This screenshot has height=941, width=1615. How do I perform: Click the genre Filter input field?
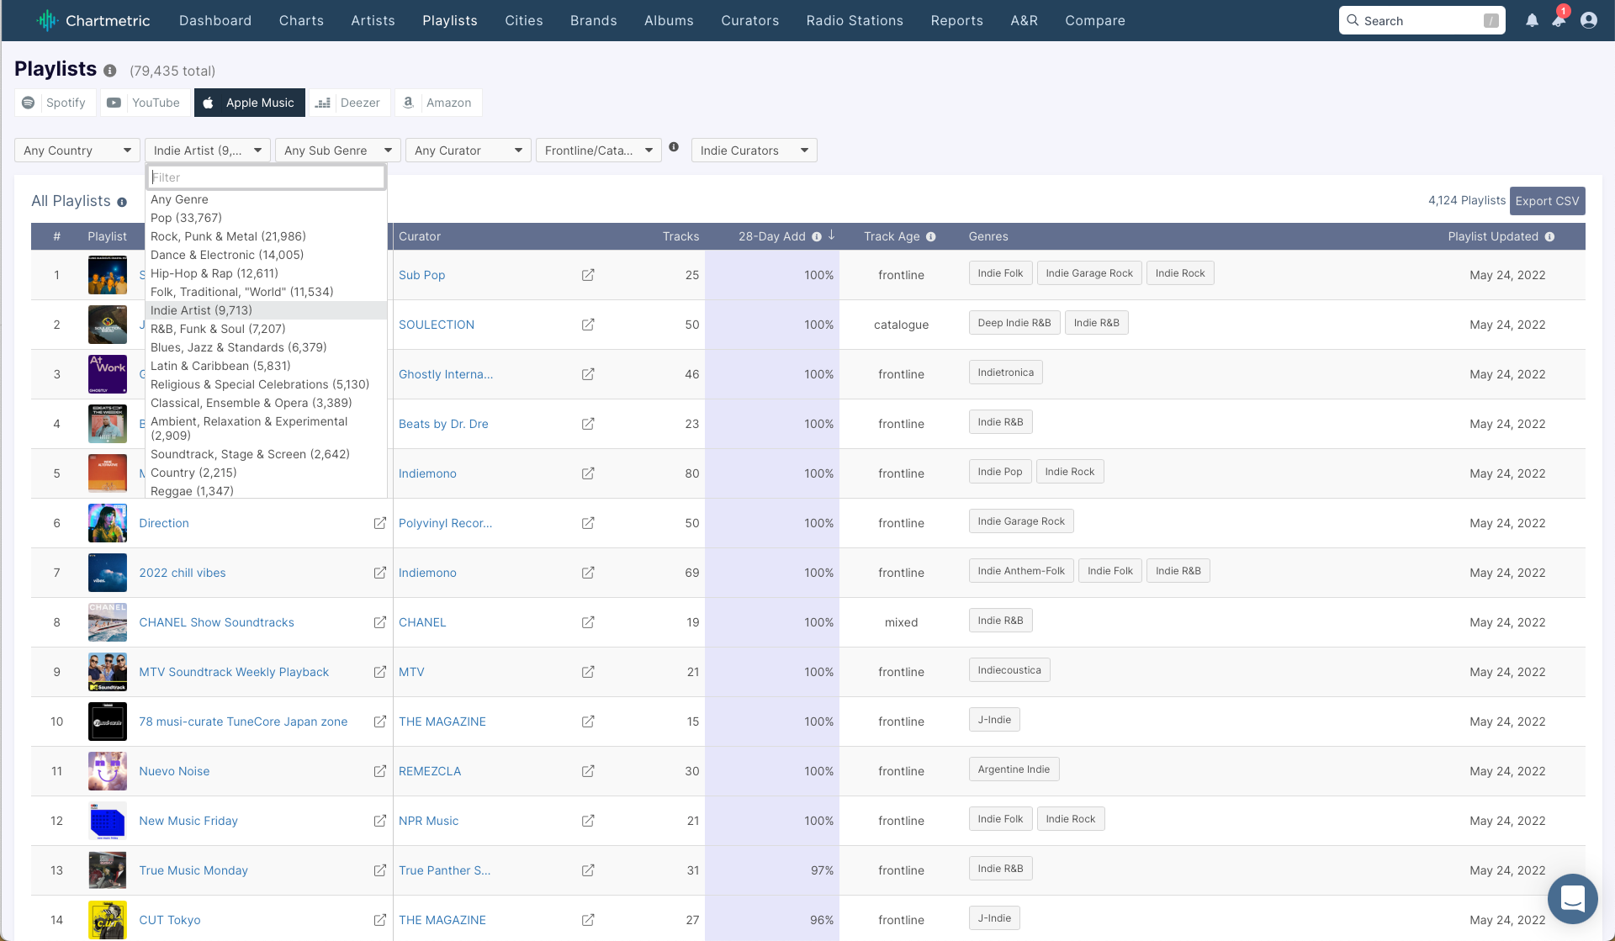266,177
